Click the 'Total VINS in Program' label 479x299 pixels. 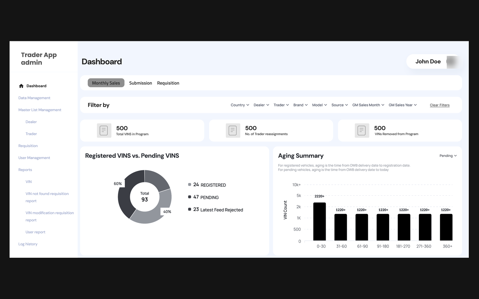[x=132, y=134]
